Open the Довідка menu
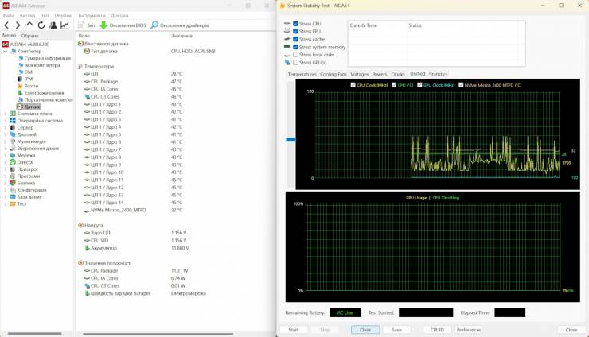 pyautogui.click(x=119, y=16)
